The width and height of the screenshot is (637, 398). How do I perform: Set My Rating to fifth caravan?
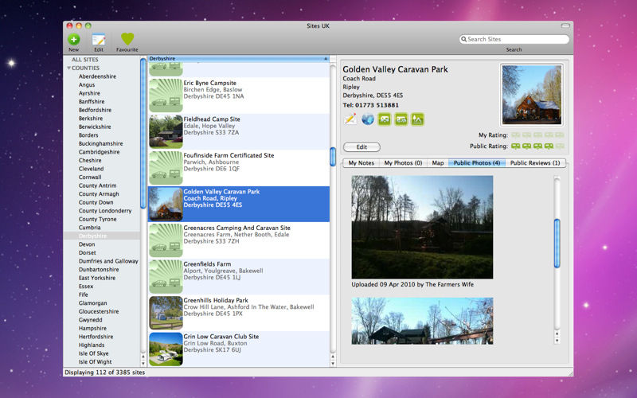coord(560,135)
